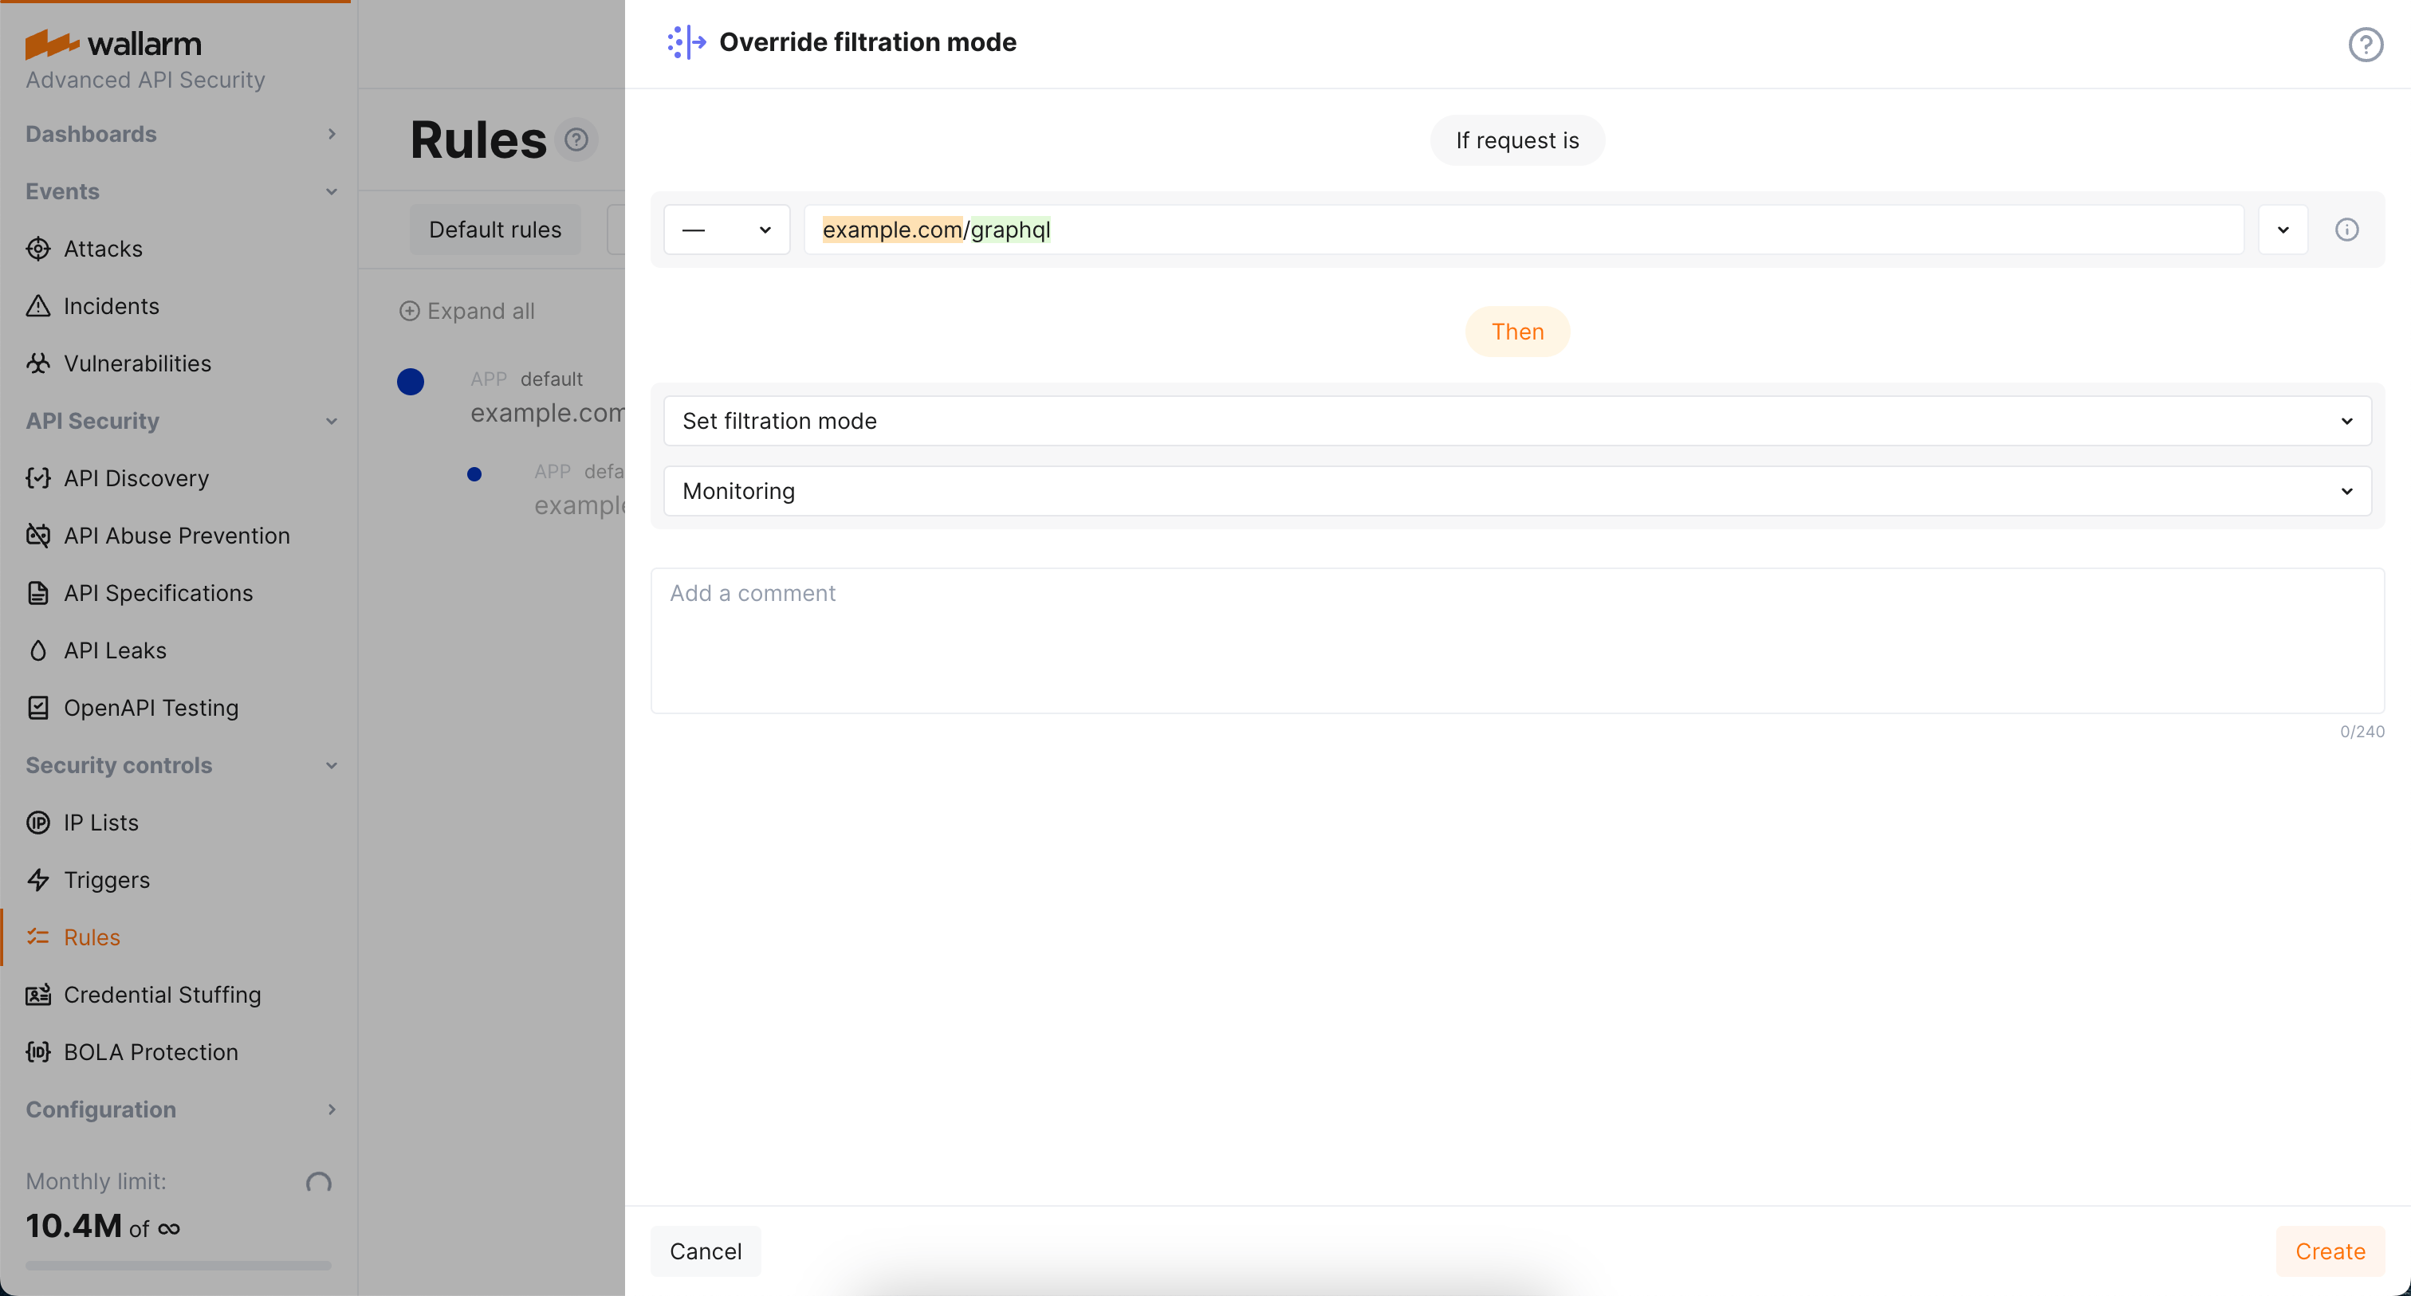Click the Vulnerabilities icon
The height and width of the screenshot is (1296, 2411).
38,363
